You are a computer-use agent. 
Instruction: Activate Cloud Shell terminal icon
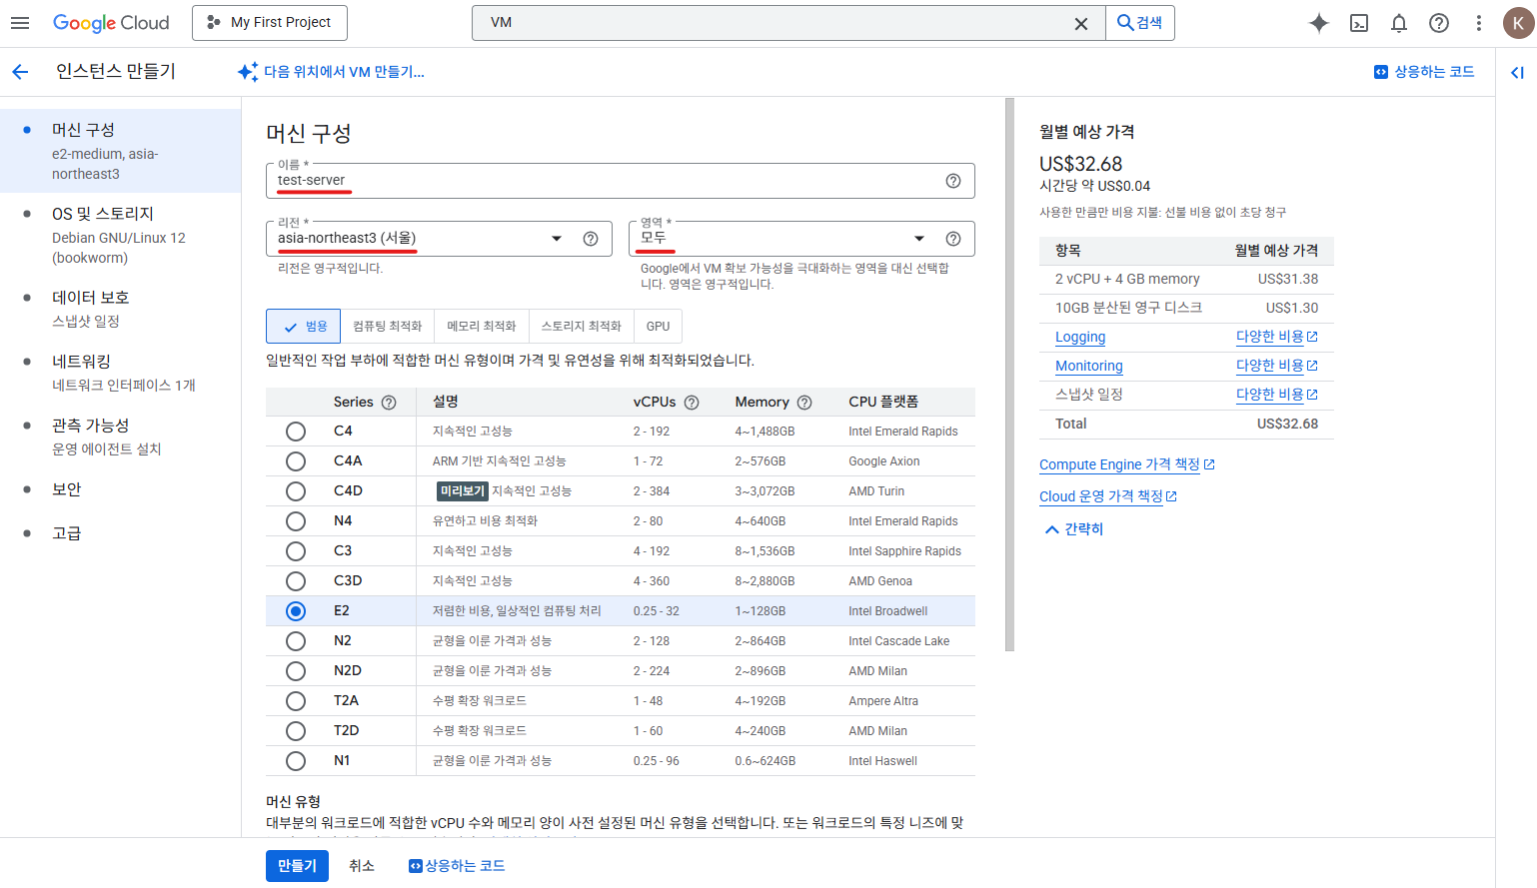(x=1359, y=23)
